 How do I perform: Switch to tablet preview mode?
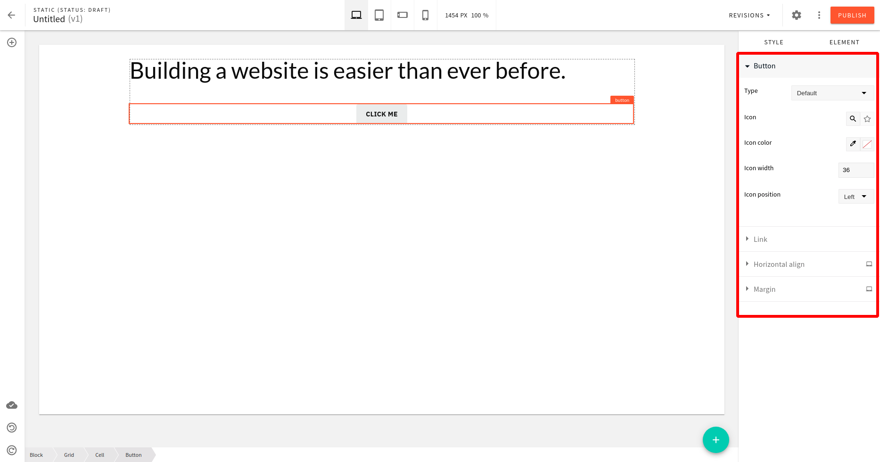[x=379, y=15]
